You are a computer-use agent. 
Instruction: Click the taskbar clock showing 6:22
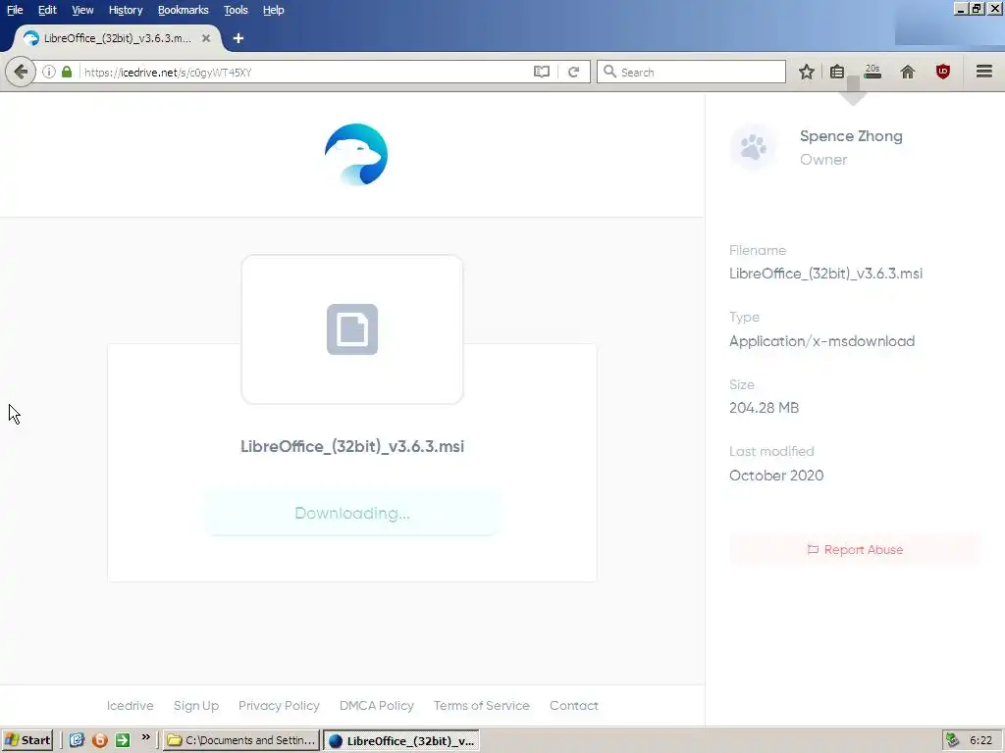(x=980, y=740)
